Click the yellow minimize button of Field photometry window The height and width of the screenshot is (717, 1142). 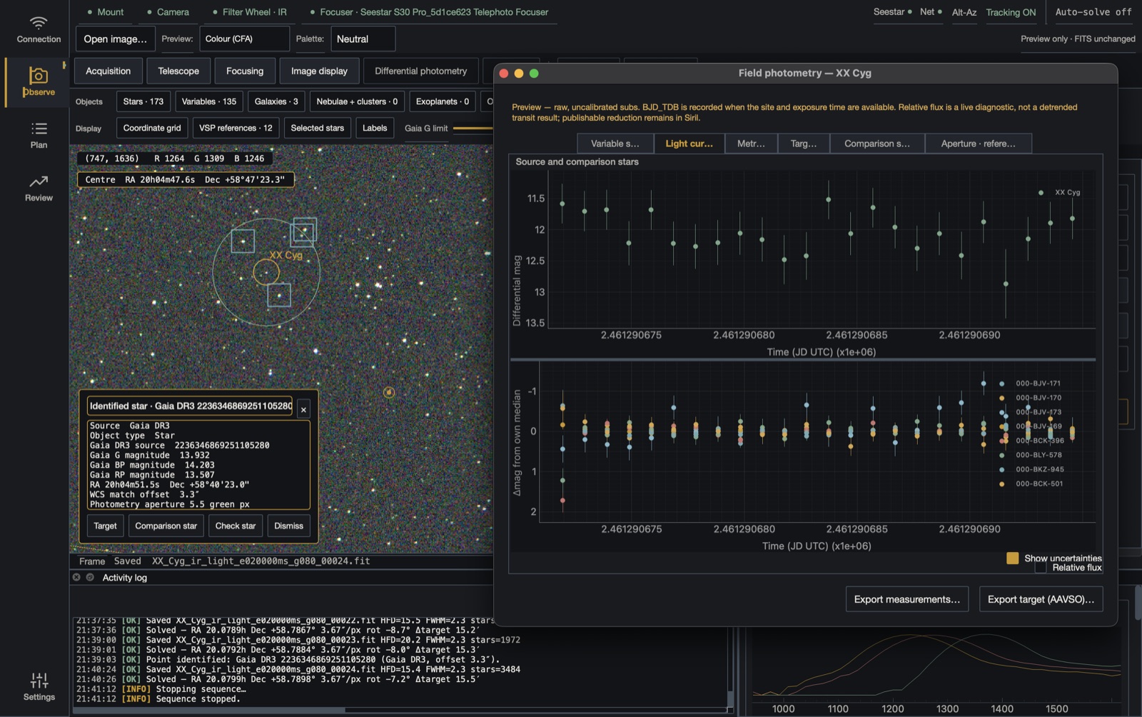[519, 73]
